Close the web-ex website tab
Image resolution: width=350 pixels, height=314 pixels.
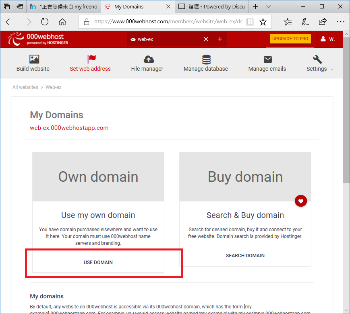click(206, 39)
